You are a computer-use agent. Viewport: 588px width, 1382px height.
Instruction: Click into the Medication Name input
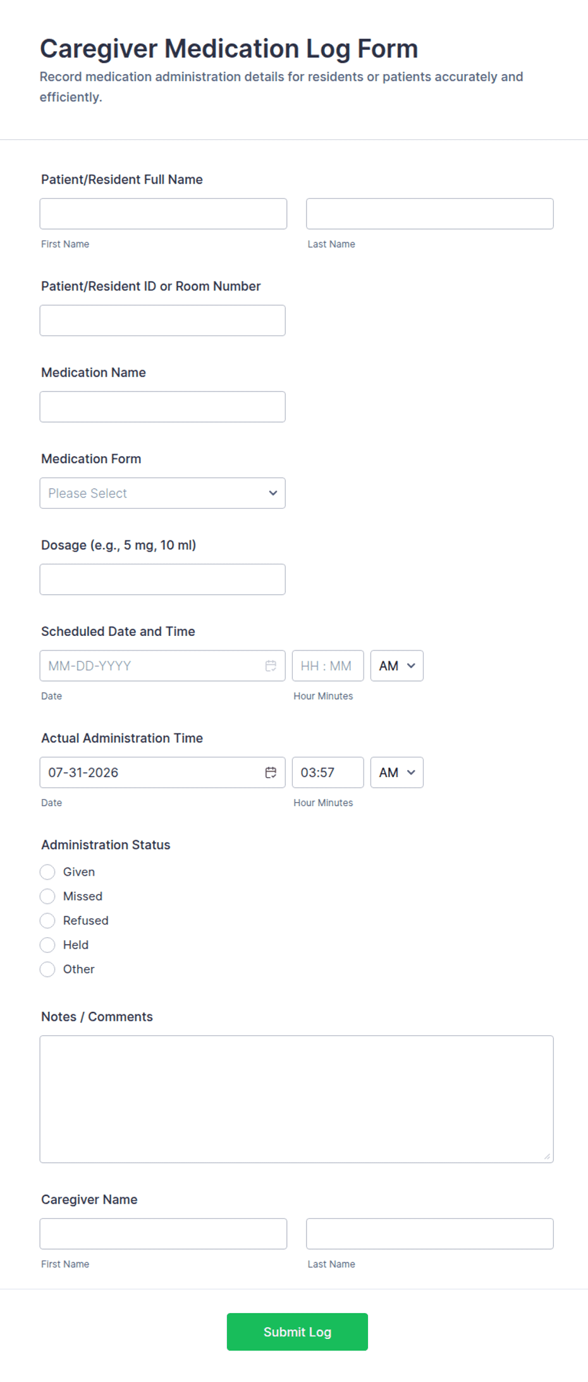pyautogui.click(x=162, y=407)
